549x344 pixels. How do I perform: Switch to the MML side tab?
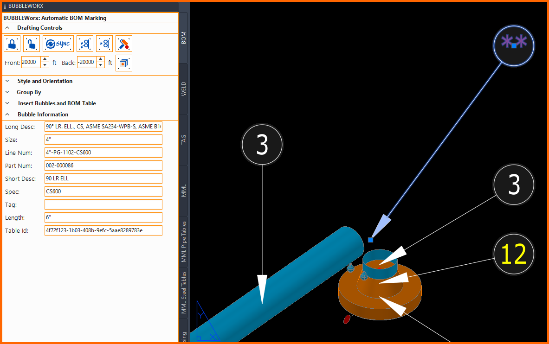(x=183, y=191)
